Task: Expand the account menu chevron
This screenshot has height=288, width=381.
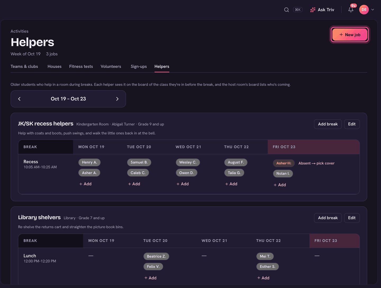Action: [x=373, y=10]
